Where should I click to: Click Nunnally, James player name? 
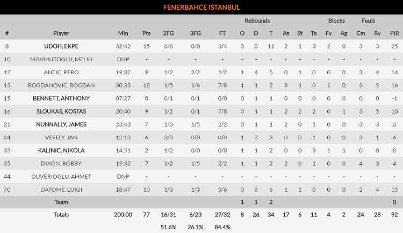point(61,124)
